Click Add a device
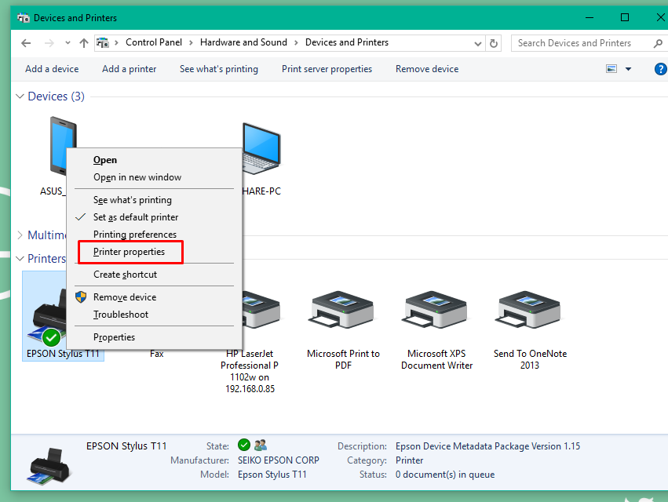The image size is (668, 502). 52,69
